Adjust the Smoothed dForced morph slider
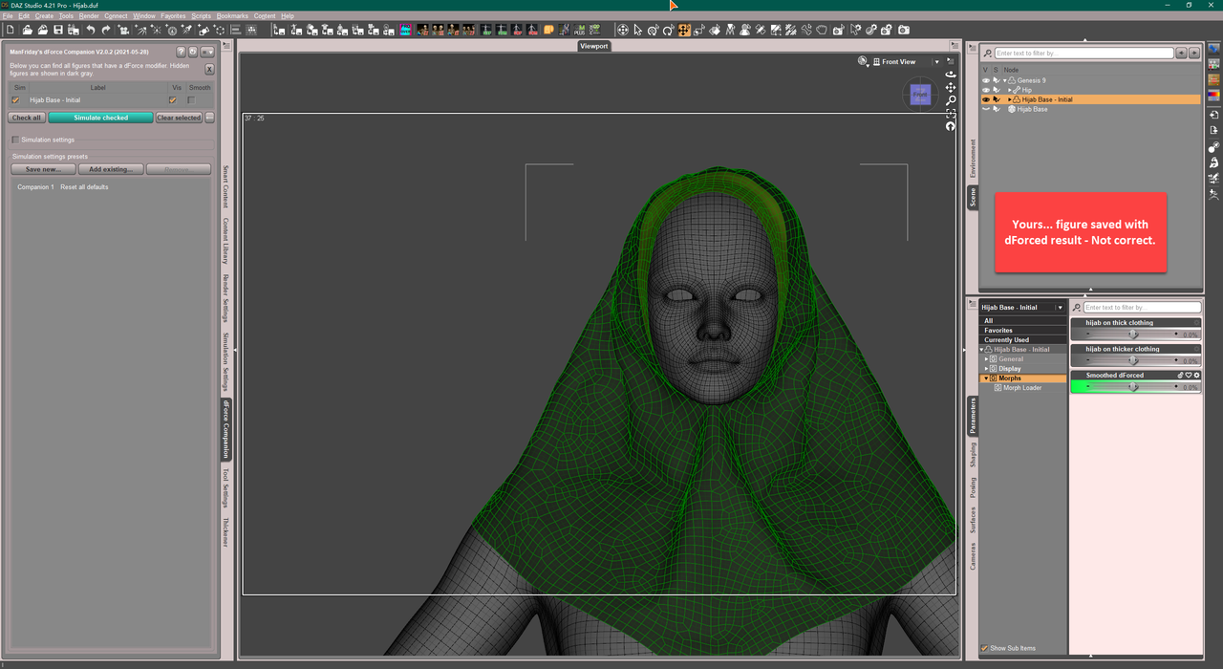1223x669 pixels. click(x=1133, y=387)
